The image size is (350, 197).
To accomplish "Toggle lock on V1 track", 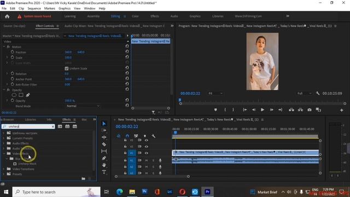I will (x=125, y=153).
